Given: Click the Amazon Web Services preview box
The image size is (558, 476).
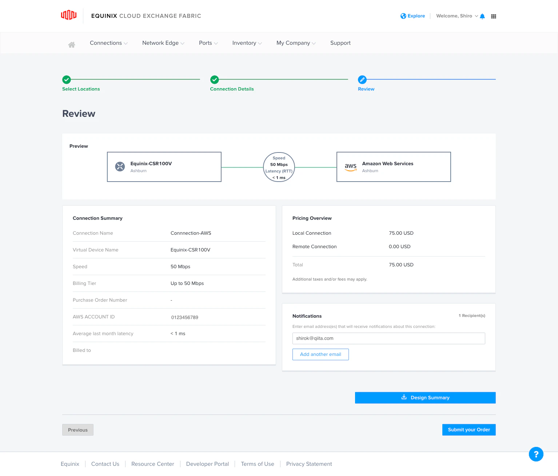Looking at the screenshot, I should 394,167.
